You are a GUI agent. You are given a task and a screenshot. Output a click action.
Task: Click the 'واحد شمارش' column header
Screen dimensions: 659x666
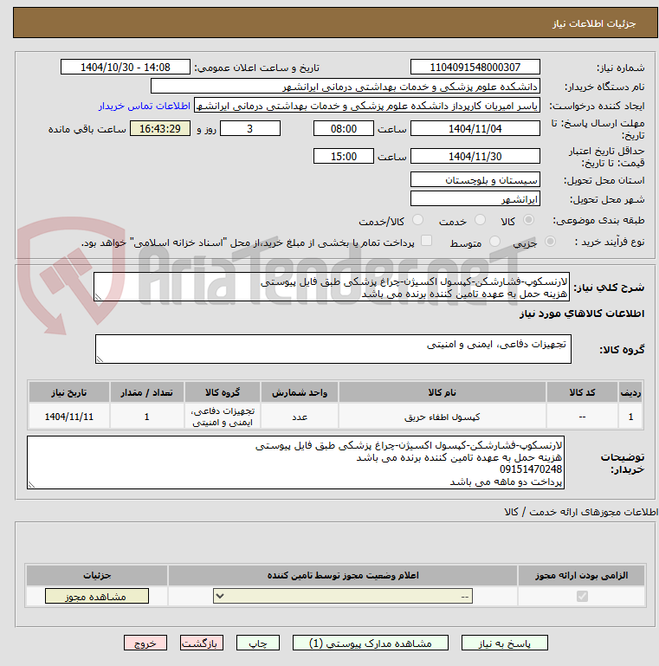point(300,392)
